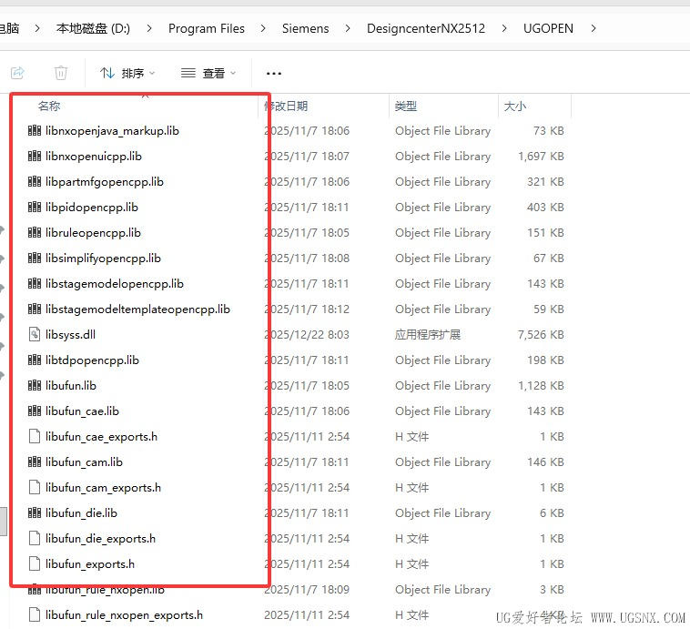Viewport: 690px width, 629px height.
Task: Click Siemens breadcrumb segment
Action: (305, 28)
